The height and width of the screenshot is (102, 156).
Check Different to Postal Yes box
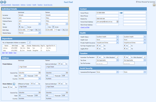37,84
